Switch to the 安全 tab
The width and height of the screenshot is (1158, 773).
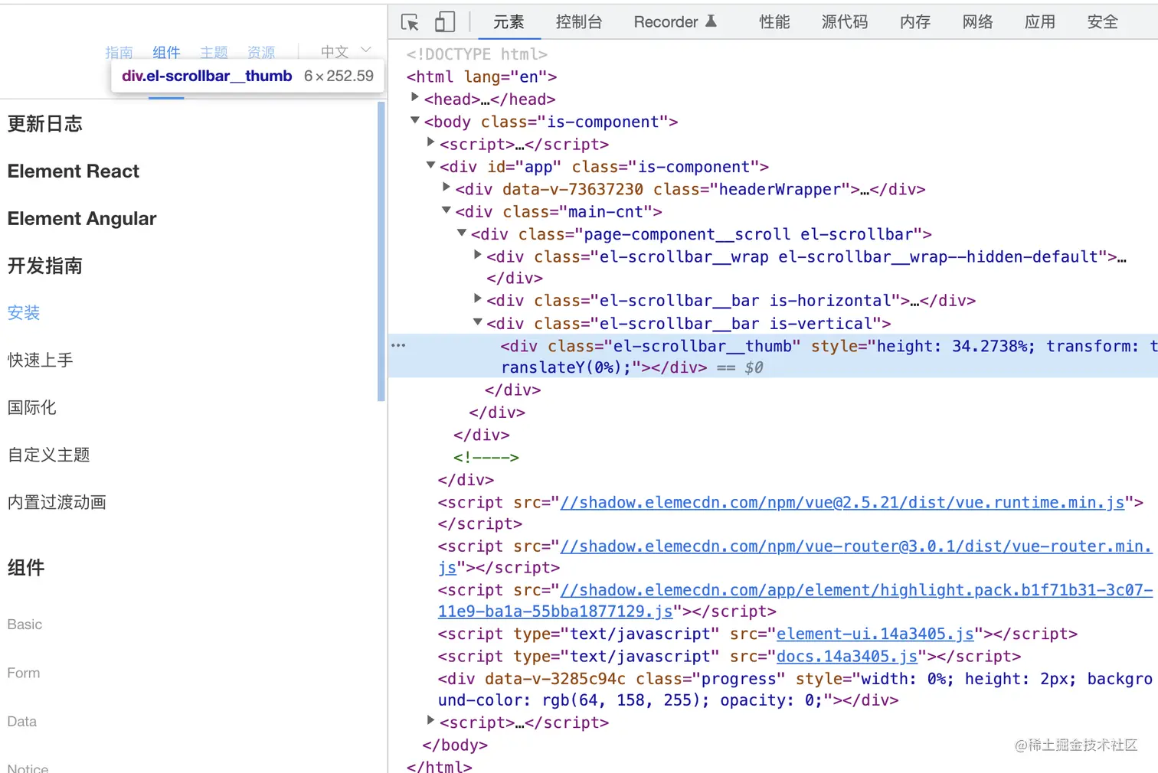(1103, 22)
